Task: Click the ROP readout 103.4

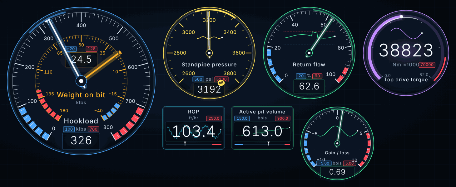Action: 194,132
